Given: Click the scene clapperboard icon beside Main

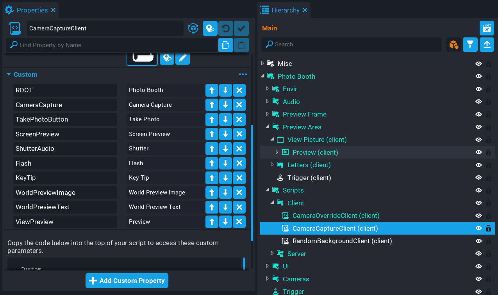Looking at the screenshot, I should tap(487, 28).
